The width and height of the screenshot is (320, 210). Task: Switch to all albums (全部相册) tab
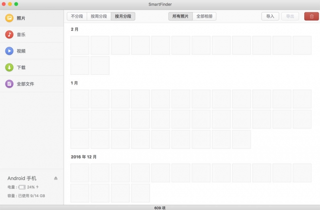click(x=204, y=16)
